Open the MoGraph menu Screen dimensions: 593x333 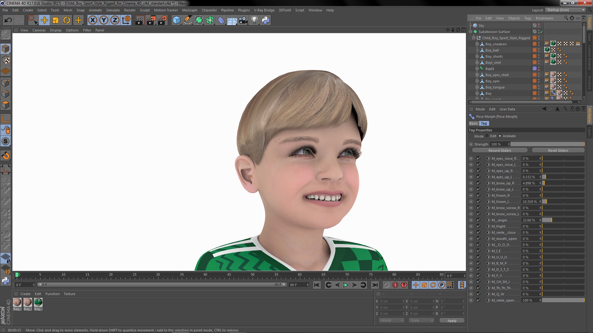190,10
